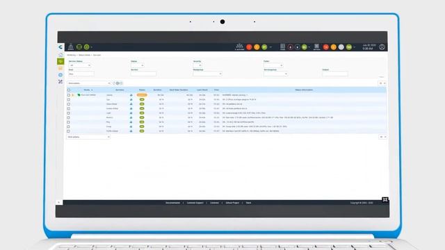Viewport: 445px width, 250px height.
Task: Open the user profile icon at top right
Action: (382, 47)
